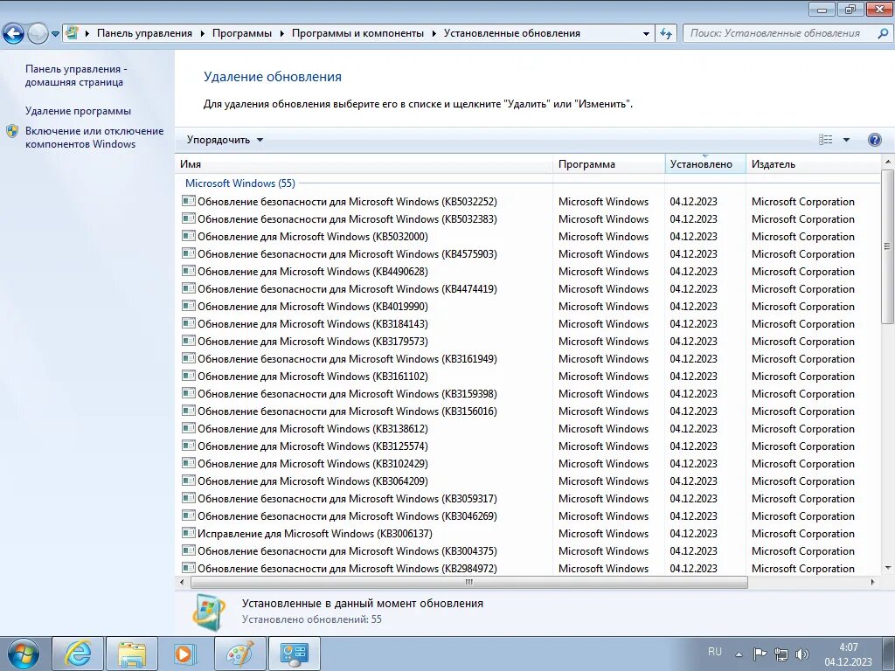This screenshot has height=671, width=895.
Task: Launch Internet Explorer from the taskbar
Action: (78, 654)
